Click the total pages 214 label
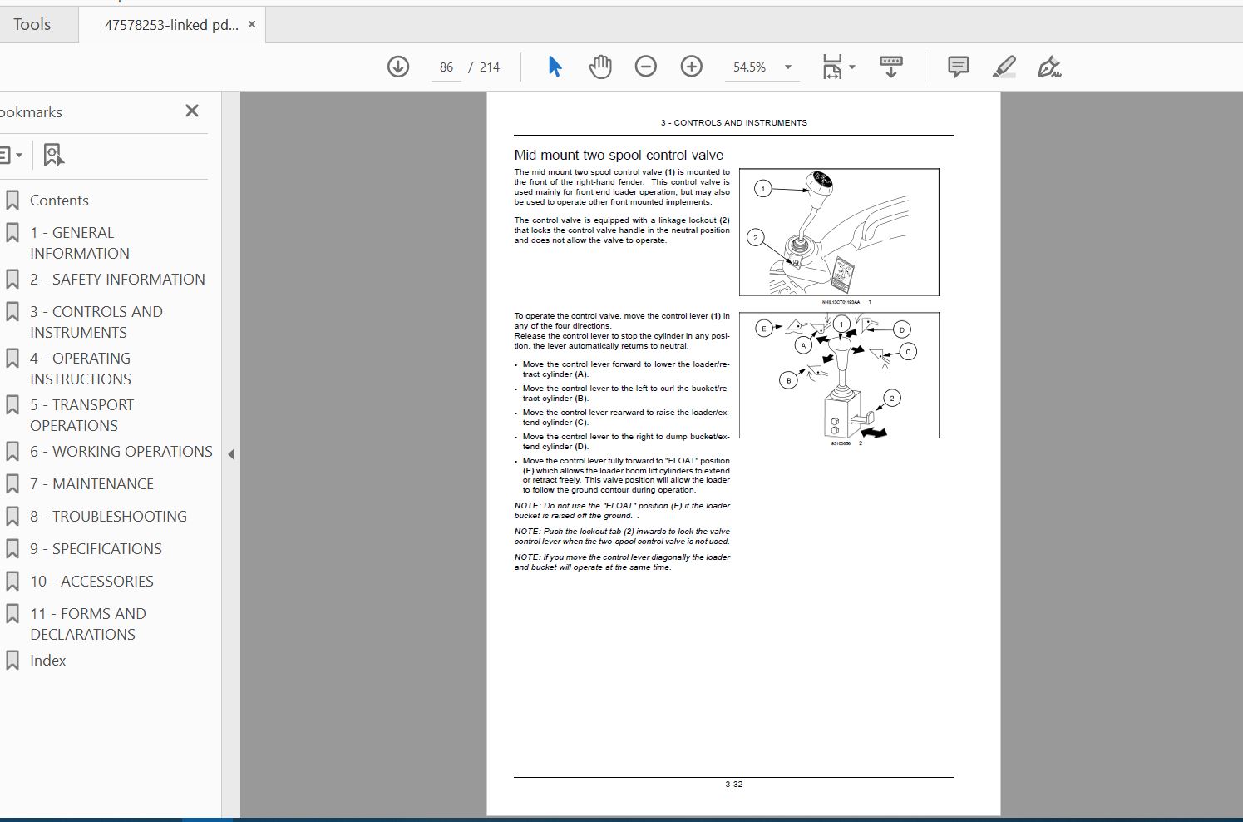This screenshot has height=822, width=1243. coord(490,67)
